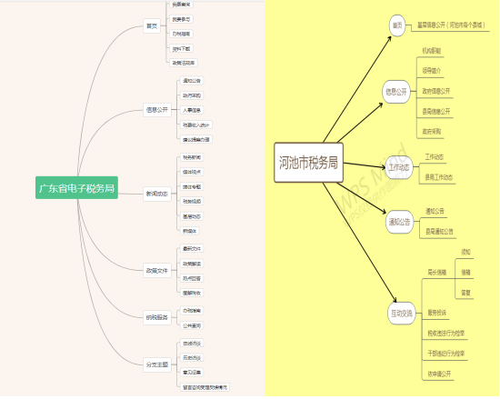Select the 基层动态 subtopic
Viewport: 500px width, 399px height.
pos(192,216)
